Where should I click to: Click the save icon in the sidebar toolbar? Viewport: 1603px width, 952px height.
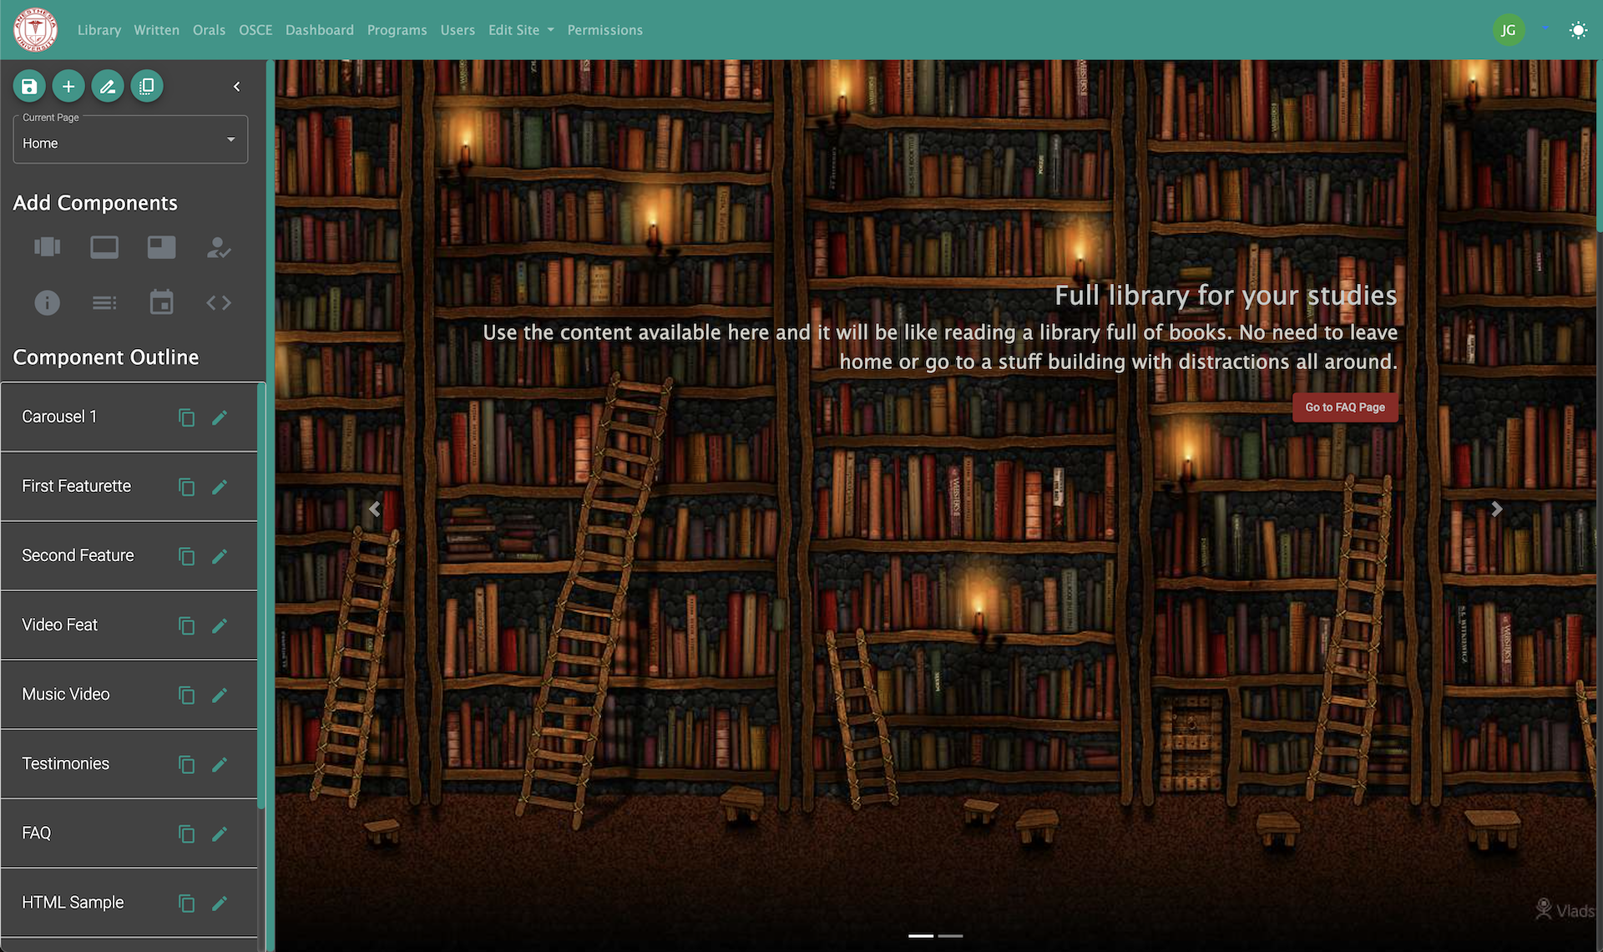[29, 86]
